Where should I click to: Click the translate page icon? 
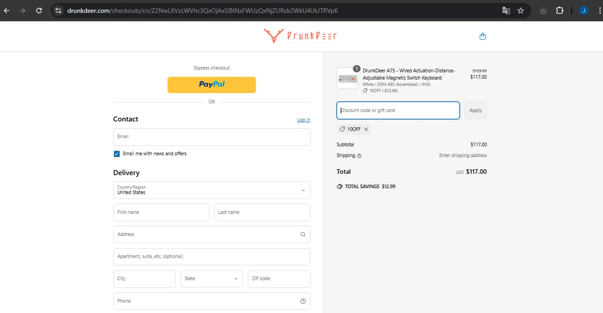[506, 11]
